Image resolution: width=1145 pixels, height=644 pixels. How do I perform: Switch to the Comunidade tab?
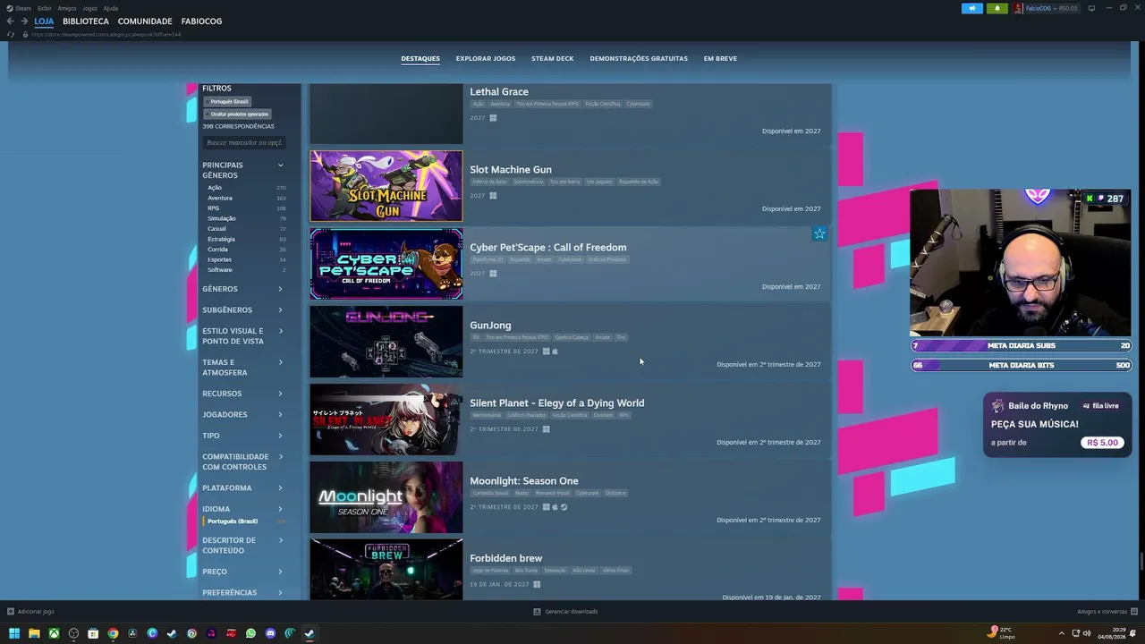(145, 21)
